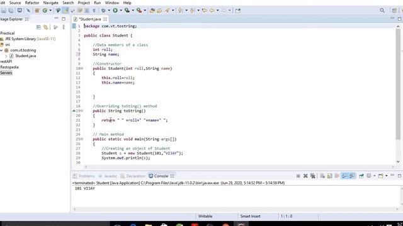This screenshot has height=226, width=403.
Task: Click the New Java Class green icon
Action: [x=45, y=11]
